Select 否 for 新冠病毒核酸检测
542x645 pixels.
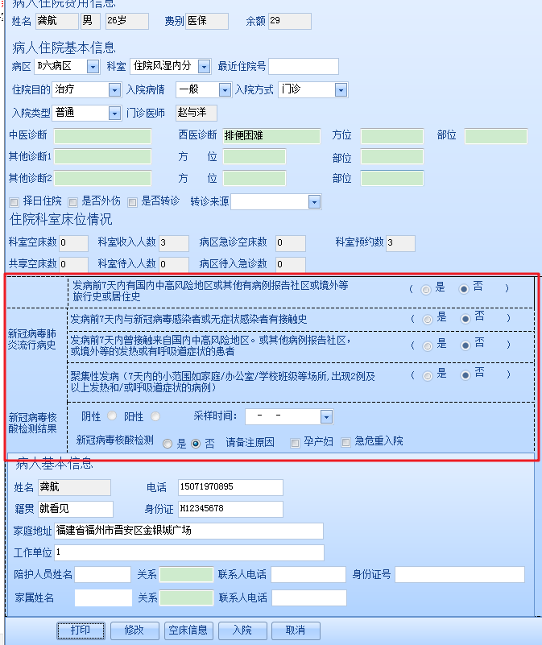[x=196, y=444]
